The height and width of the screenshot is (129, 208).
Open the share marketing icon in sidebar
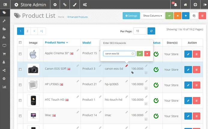[4, 70]
